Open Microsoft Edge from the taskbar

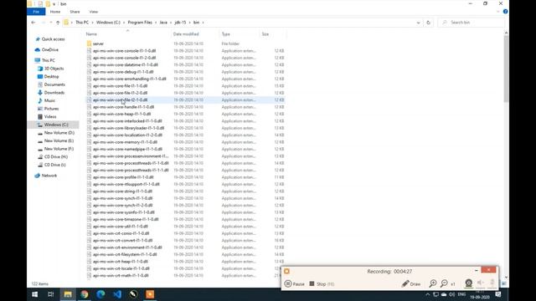click(100, 294)
